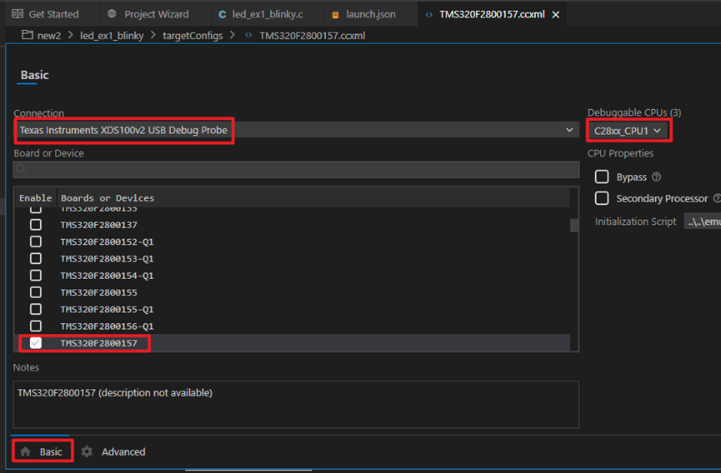Close the TMS320F2800157.ccxml tab

[x=556, y=15]
